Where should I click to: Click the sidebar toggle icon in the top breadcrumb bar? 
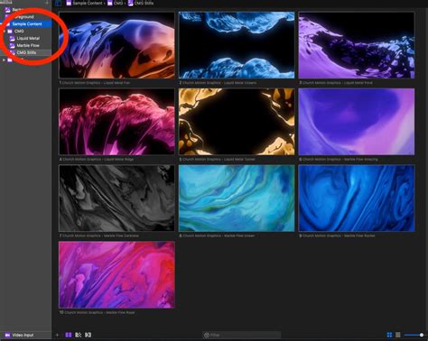59,4
